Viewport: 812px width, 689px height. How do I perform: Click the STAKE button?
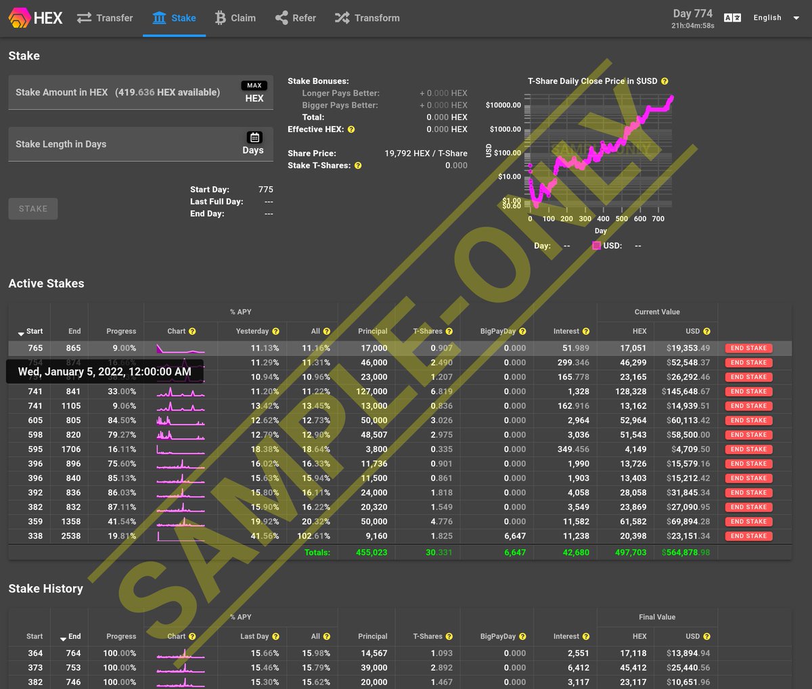pos(33,209)
